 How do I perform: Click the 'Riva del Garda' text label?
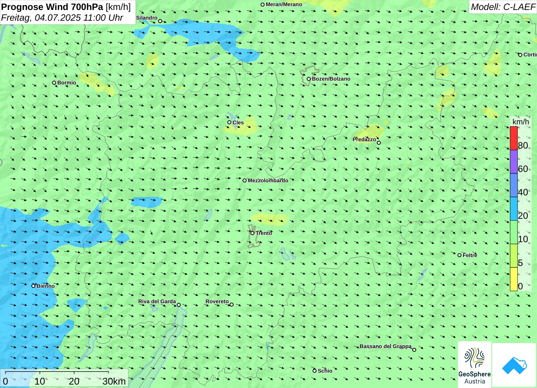pos(157,302)
